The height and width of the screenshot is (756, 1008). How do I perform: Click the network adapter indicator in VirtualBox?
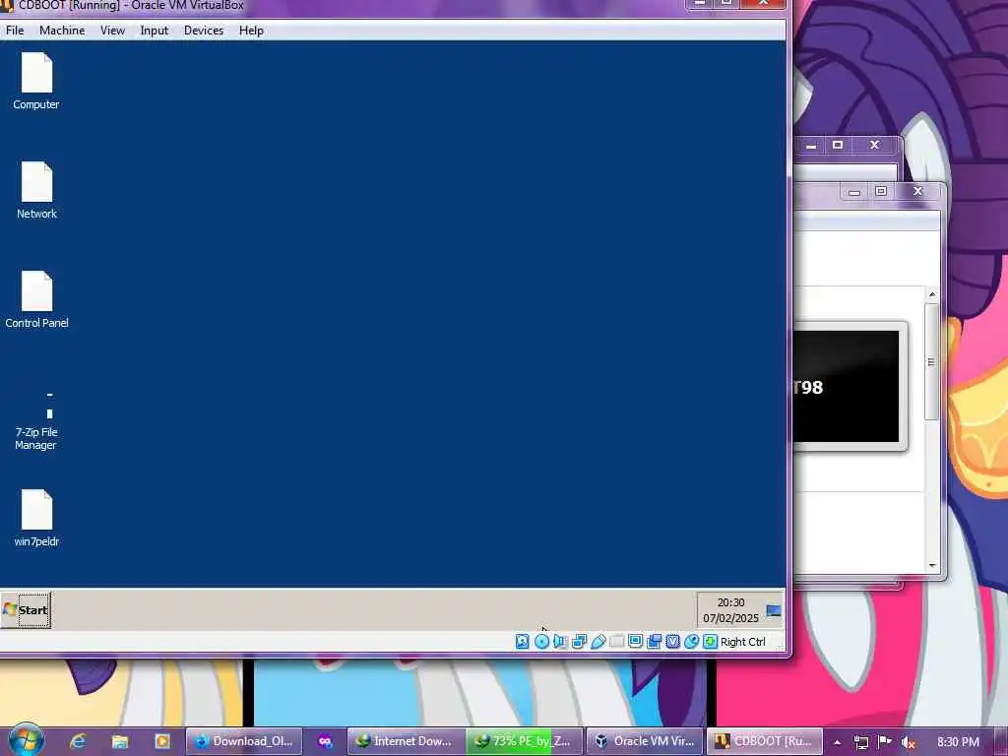[579, 642]
